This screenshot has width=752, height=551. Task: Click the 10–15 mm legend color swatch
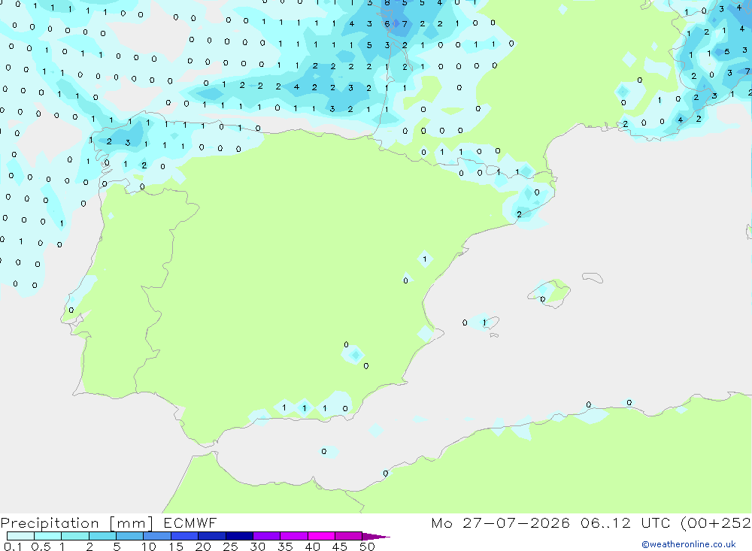click(x=157, y=536)
